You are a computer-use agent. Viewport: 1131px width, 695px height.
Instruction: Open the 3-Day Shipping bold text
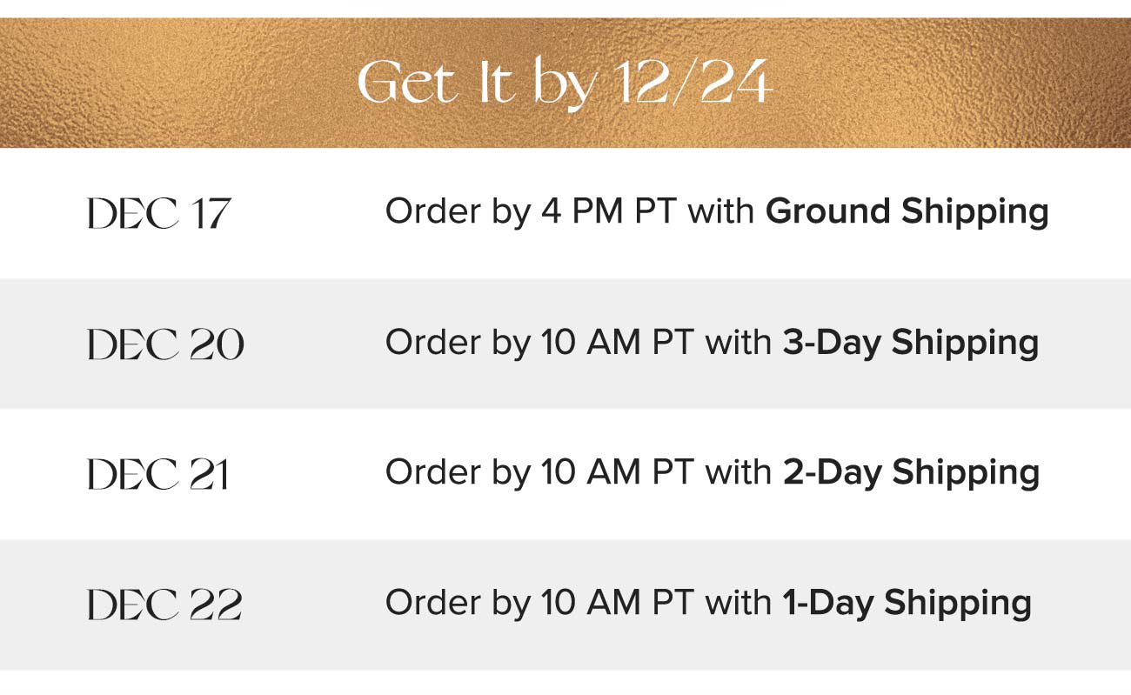(x=911, y=343)
